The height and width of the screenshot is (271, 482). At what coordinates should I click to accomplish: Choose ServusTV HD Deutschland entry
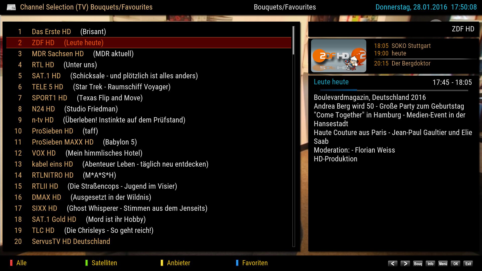[x=149, y=241]
